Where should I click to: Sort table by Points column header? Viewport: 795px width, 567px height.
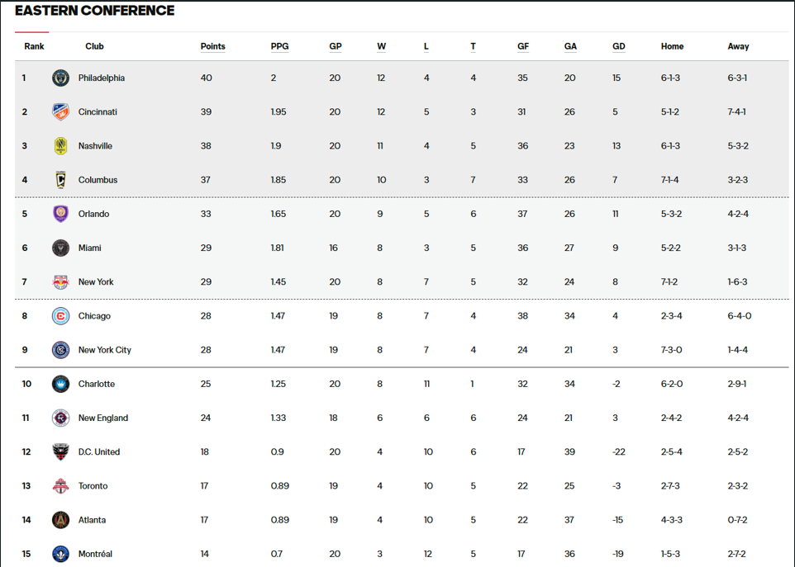212,46
